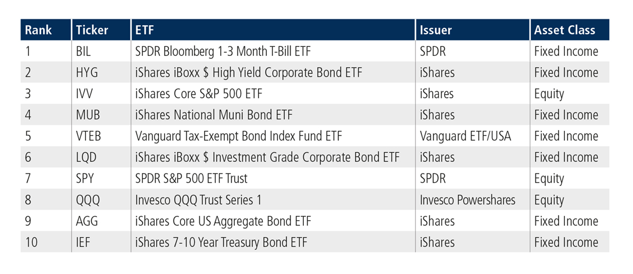Click Vanguard Tax-Exempt Bond Index Fund ETF
The height and width of the screenshot is (274, 633).
238,136
